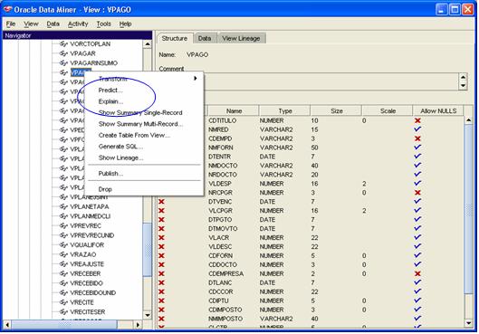The height and width of the screenshot is (334, 479).
Task: Click red X in the DTVENC row's first column
Action: point(161,202)
